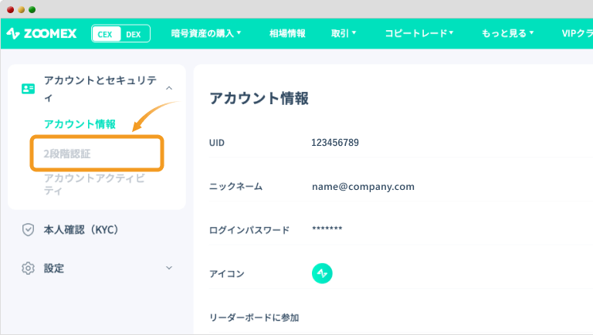Open アカウントアクティビティ page

[x=94, y=184]
